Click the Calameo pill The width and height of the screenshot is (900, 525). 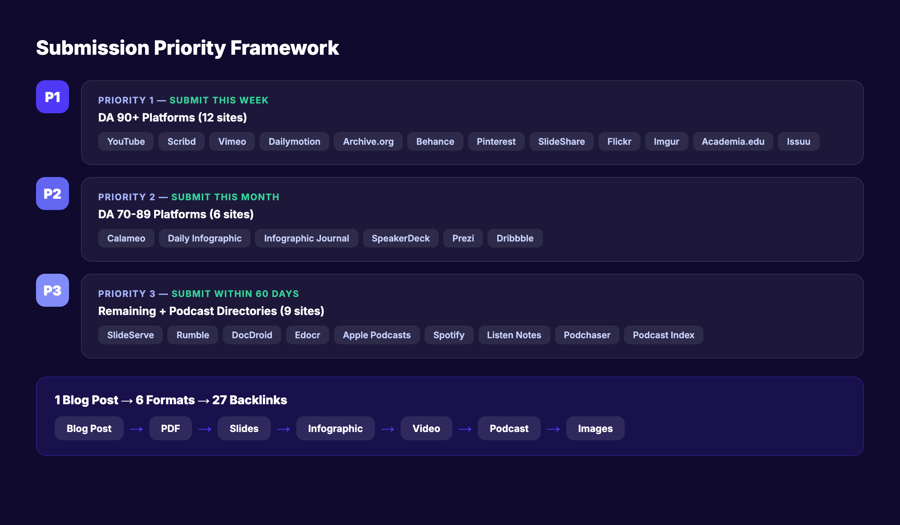(126, 238)
